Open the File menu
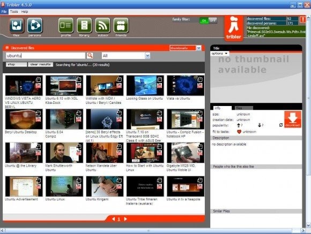311x234 pixels. pos(4,11)
